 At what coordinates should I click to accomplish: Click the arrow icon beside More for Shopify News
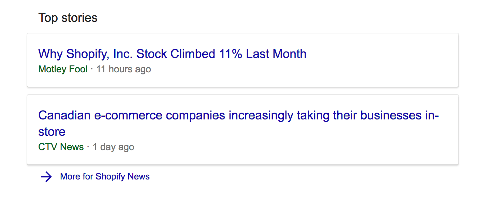(46, 177)
